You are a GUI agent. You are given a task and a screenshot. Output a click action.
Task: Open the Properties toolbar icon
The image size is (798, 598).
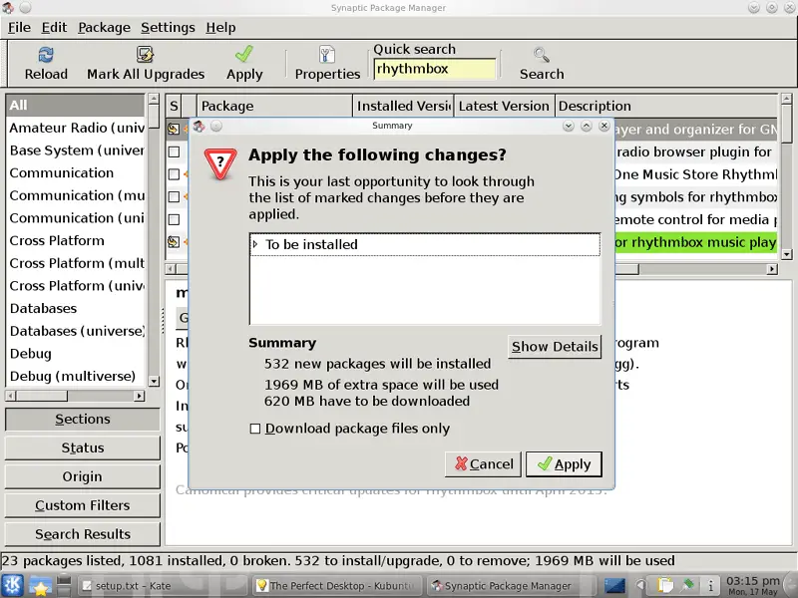tap(327, 55)
